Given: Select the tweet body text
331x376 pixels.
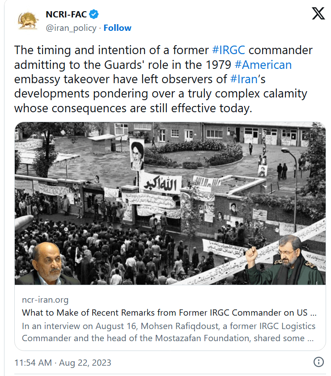Looking at the screenshot, I should (163, 79).
